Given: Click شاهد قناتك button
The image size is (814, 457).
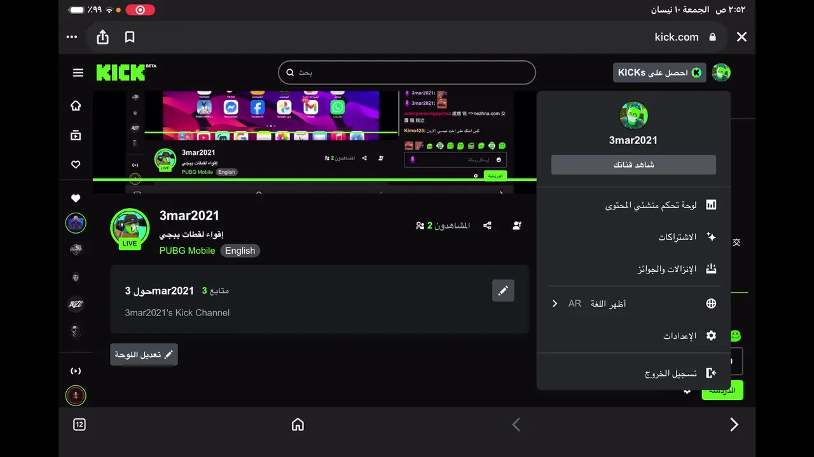Looking at the screenshot, I should pos(633,164).
